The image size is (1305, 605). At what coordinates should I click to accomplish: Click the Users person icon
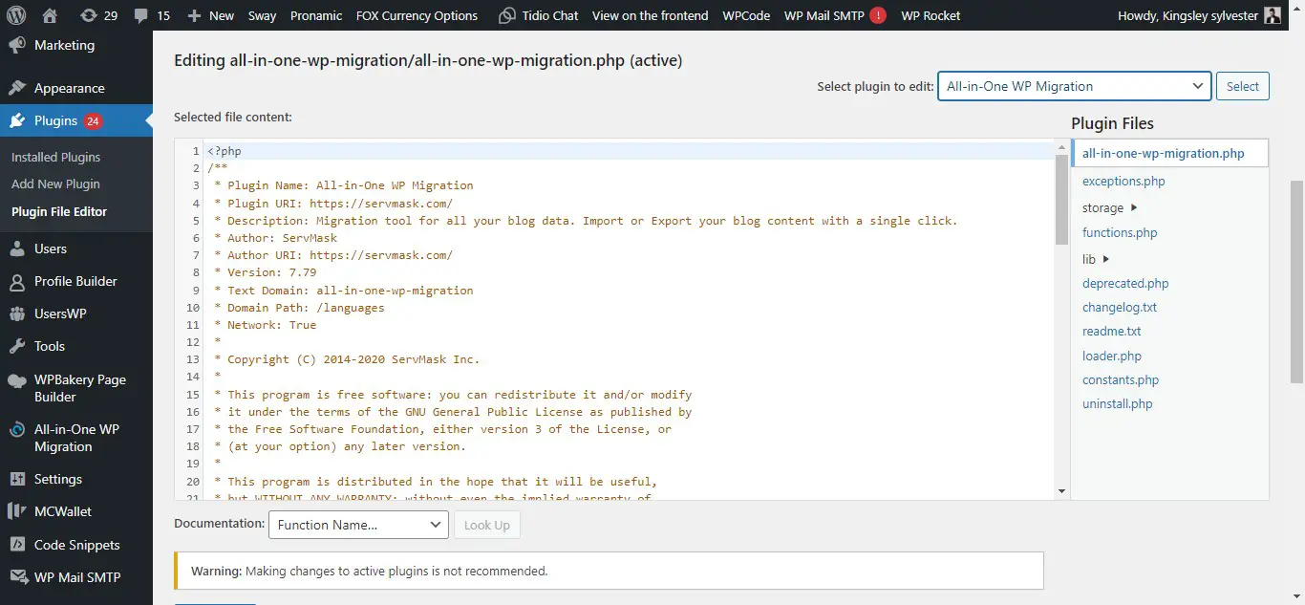tap(17, 248)
